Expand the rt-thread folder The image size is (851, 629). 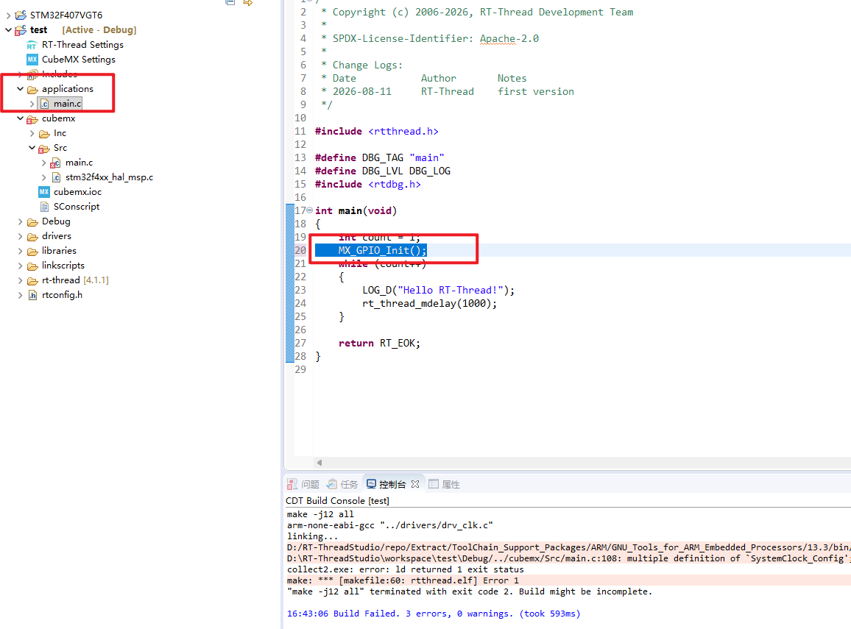tap(20, 280)
